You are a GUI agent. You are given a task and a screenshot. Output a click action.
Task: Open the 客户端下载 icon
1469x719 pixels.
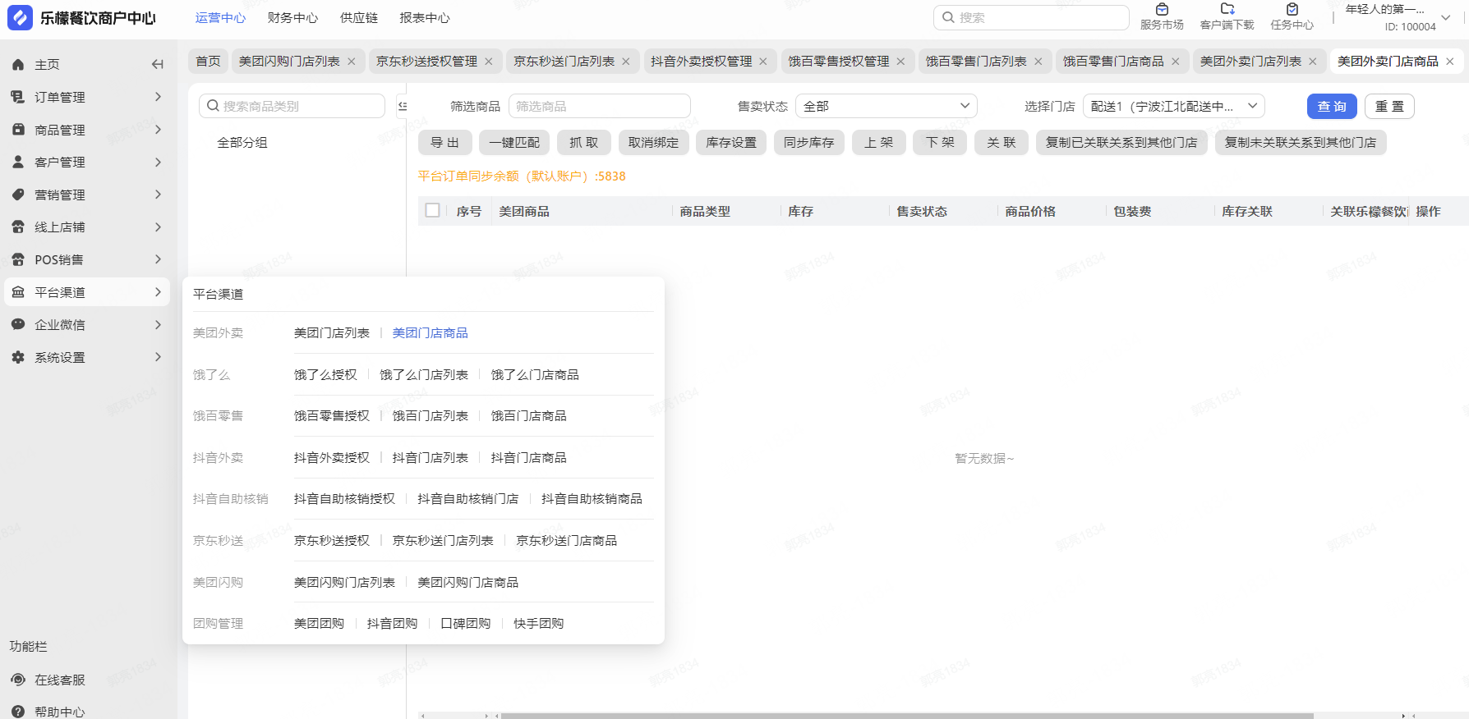point(1227,9)
